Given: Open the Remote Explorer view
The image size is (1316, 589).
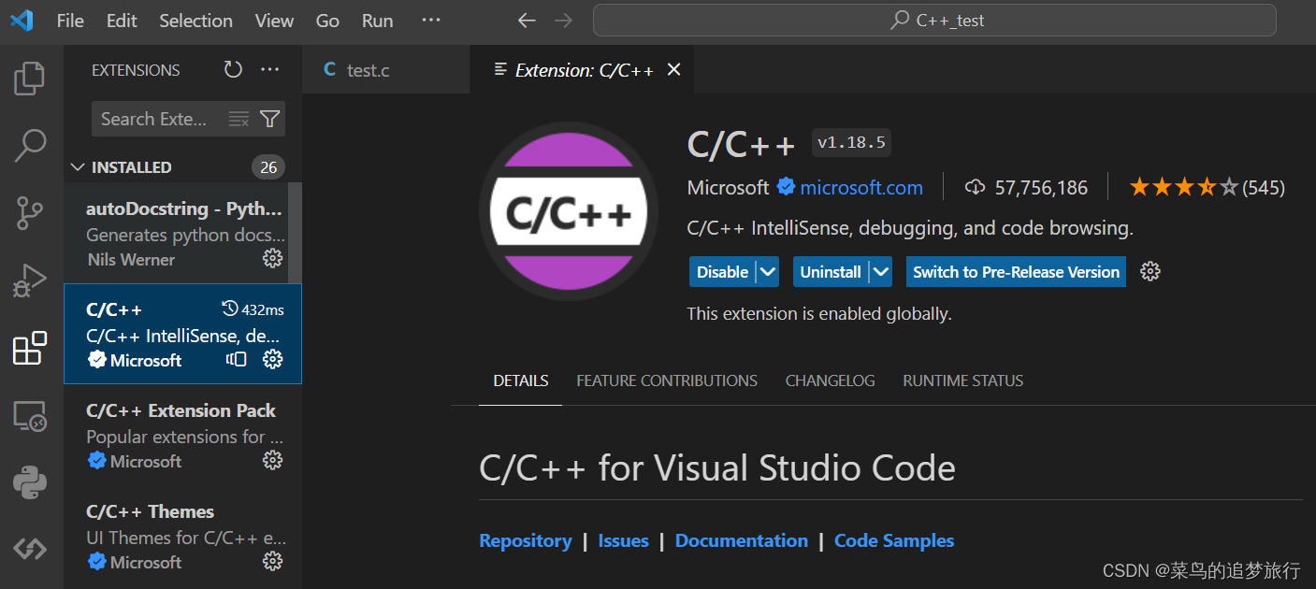Looking at the screenshot, I should click(x=30, y=415).
